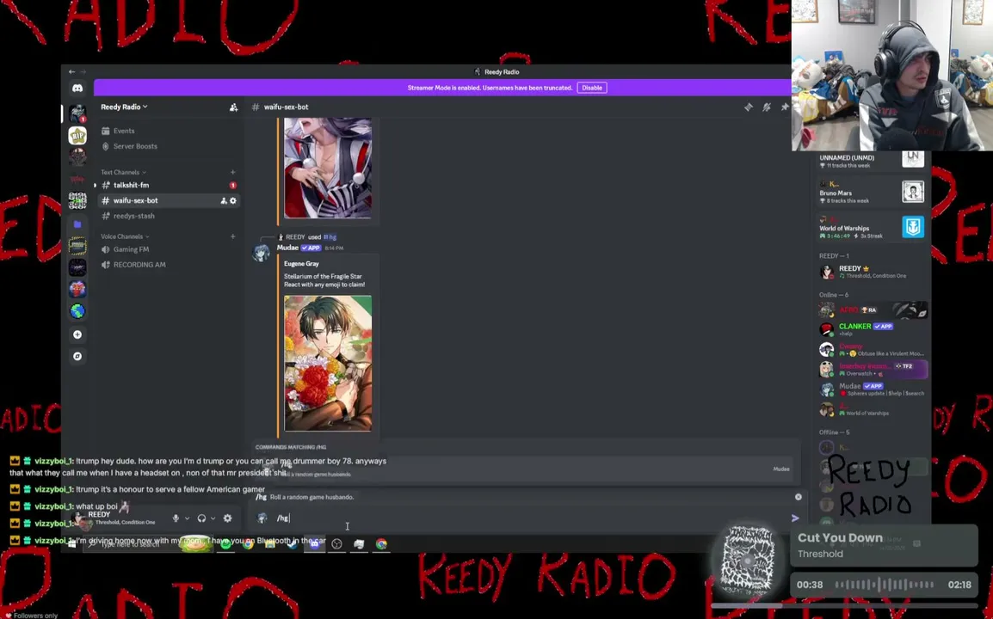993x619 pixels.
Task: Open the member playing Overwatch
Action: [x=872, y=369]
